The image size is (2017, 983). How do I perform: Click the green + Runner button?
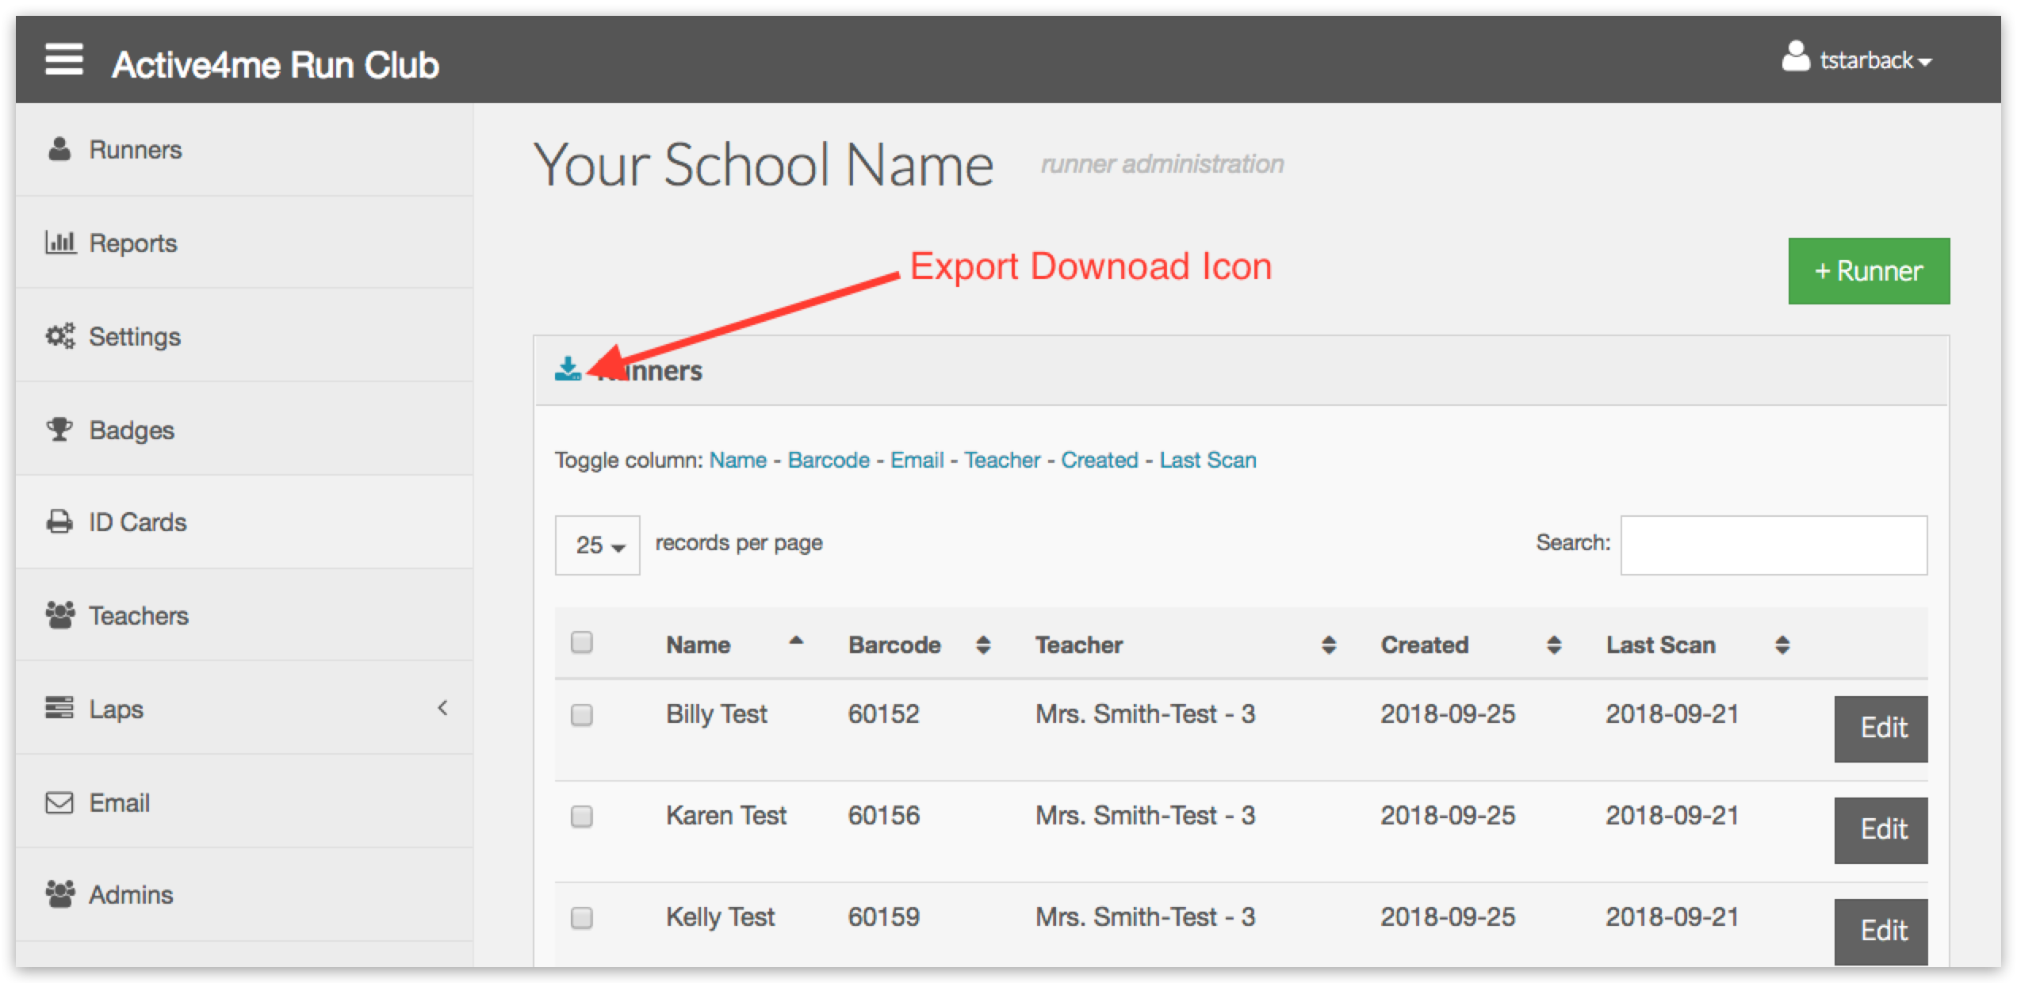click(1868, 271)
